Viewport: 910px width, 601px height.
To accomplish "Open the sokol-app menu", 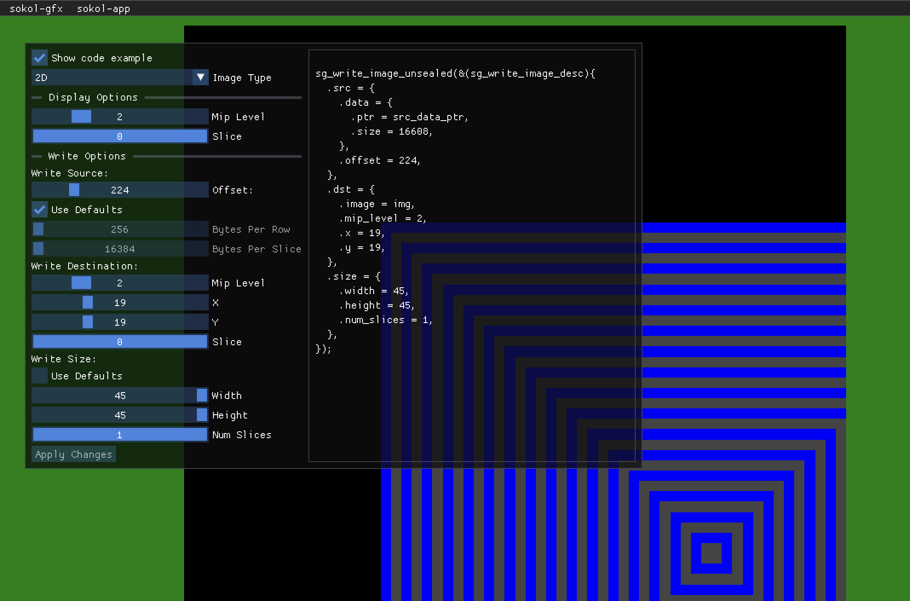I will click(x=104, y=9).
